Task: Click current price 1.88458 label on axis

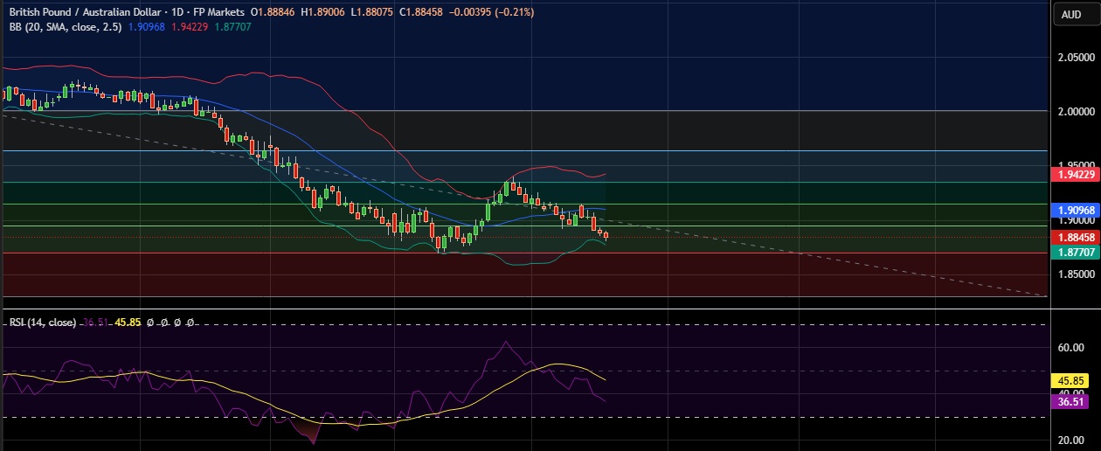Action: (1075, 237)
